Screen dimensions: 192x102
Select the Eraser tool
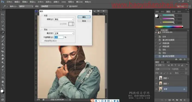click(2, 52)
